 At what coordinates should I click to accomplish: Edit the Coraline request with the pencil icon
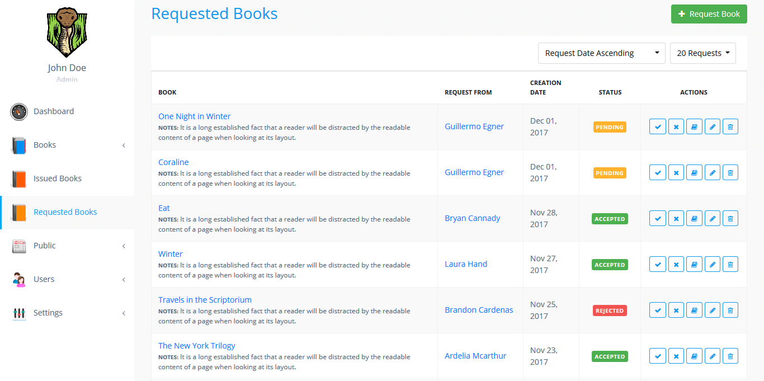[x=712, y=173]
